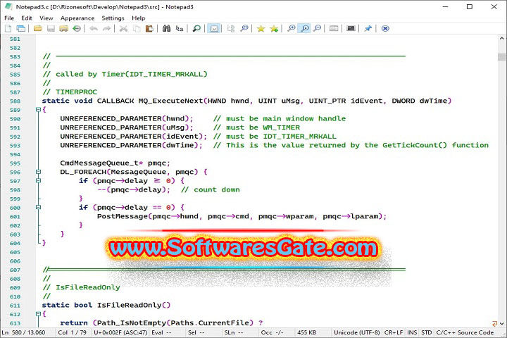Image resolution: width=507 pixels, height=338 pixels.
Task: Toggle word wrap toolbar button
Action: [x=214, y=29]
